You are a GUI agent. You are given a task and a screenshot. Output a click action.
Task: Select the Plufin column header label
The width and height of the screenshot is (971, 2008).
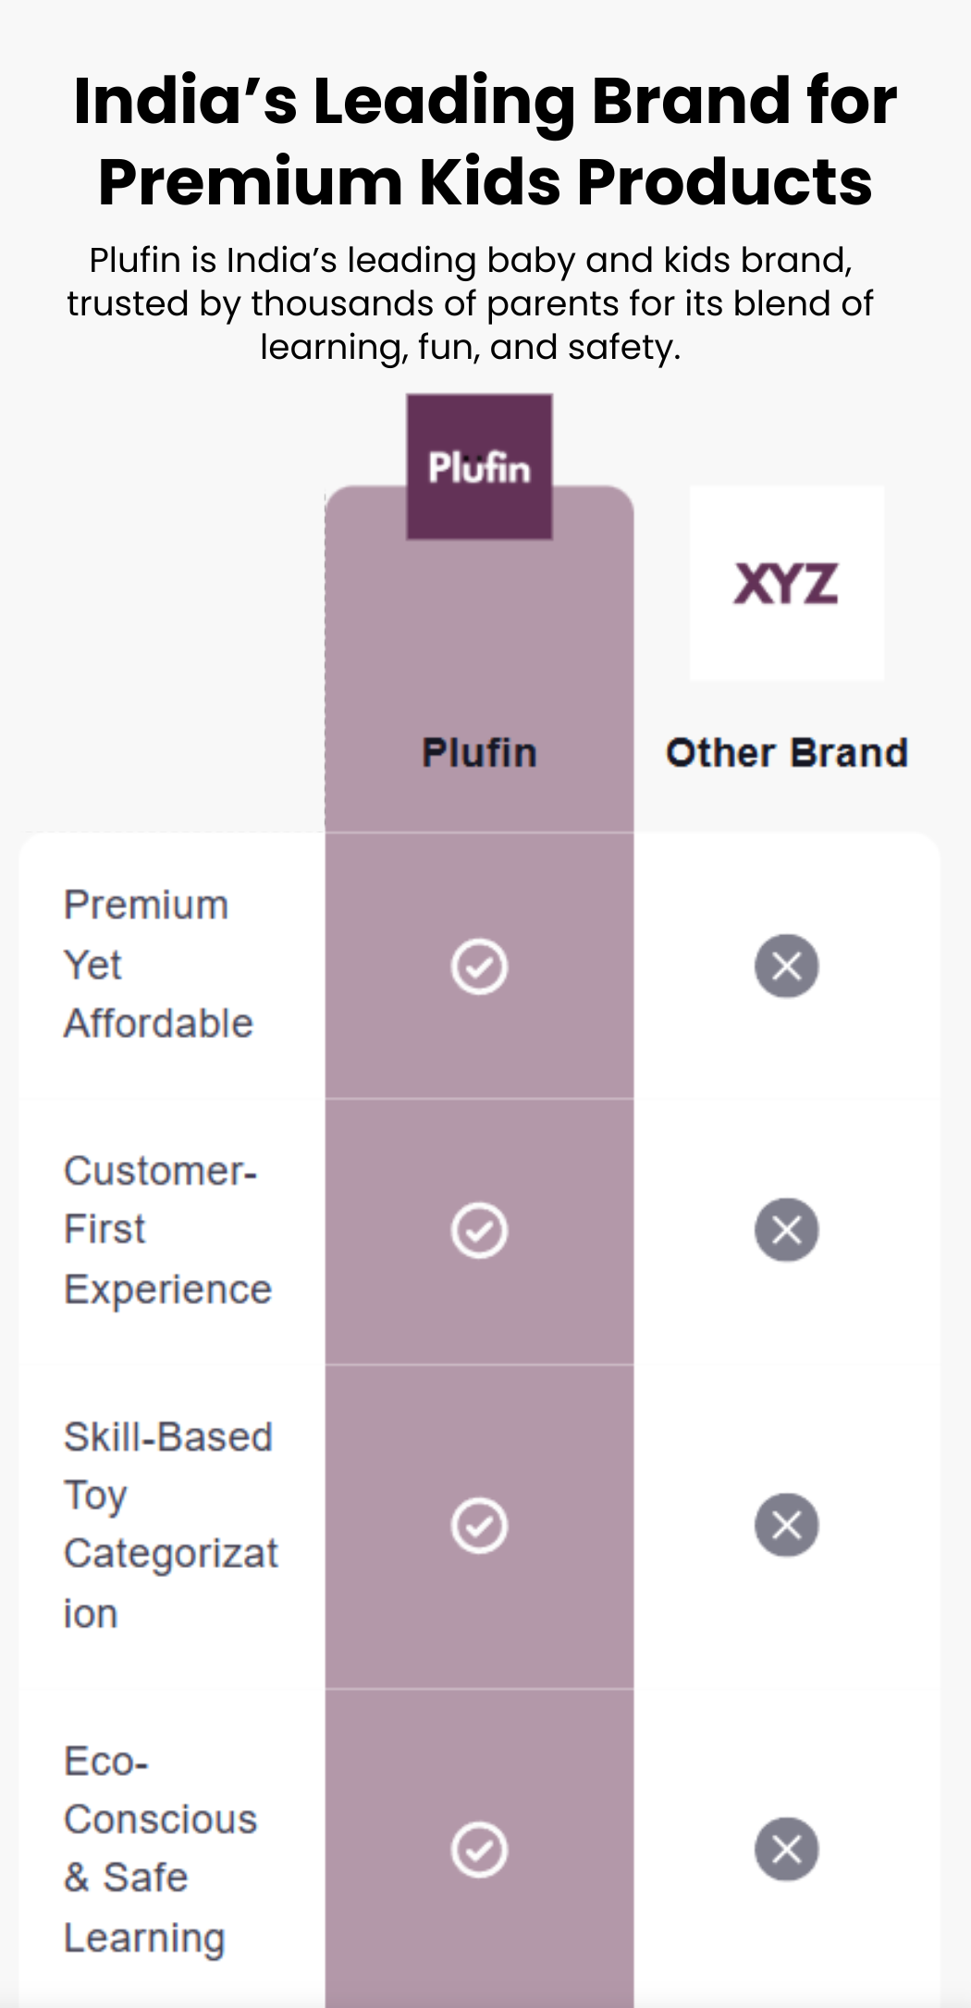pos(479,753)
